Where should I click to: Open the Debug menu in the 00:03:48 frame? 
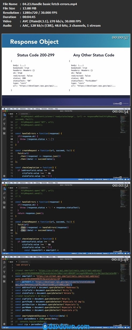tap(37, 257)
